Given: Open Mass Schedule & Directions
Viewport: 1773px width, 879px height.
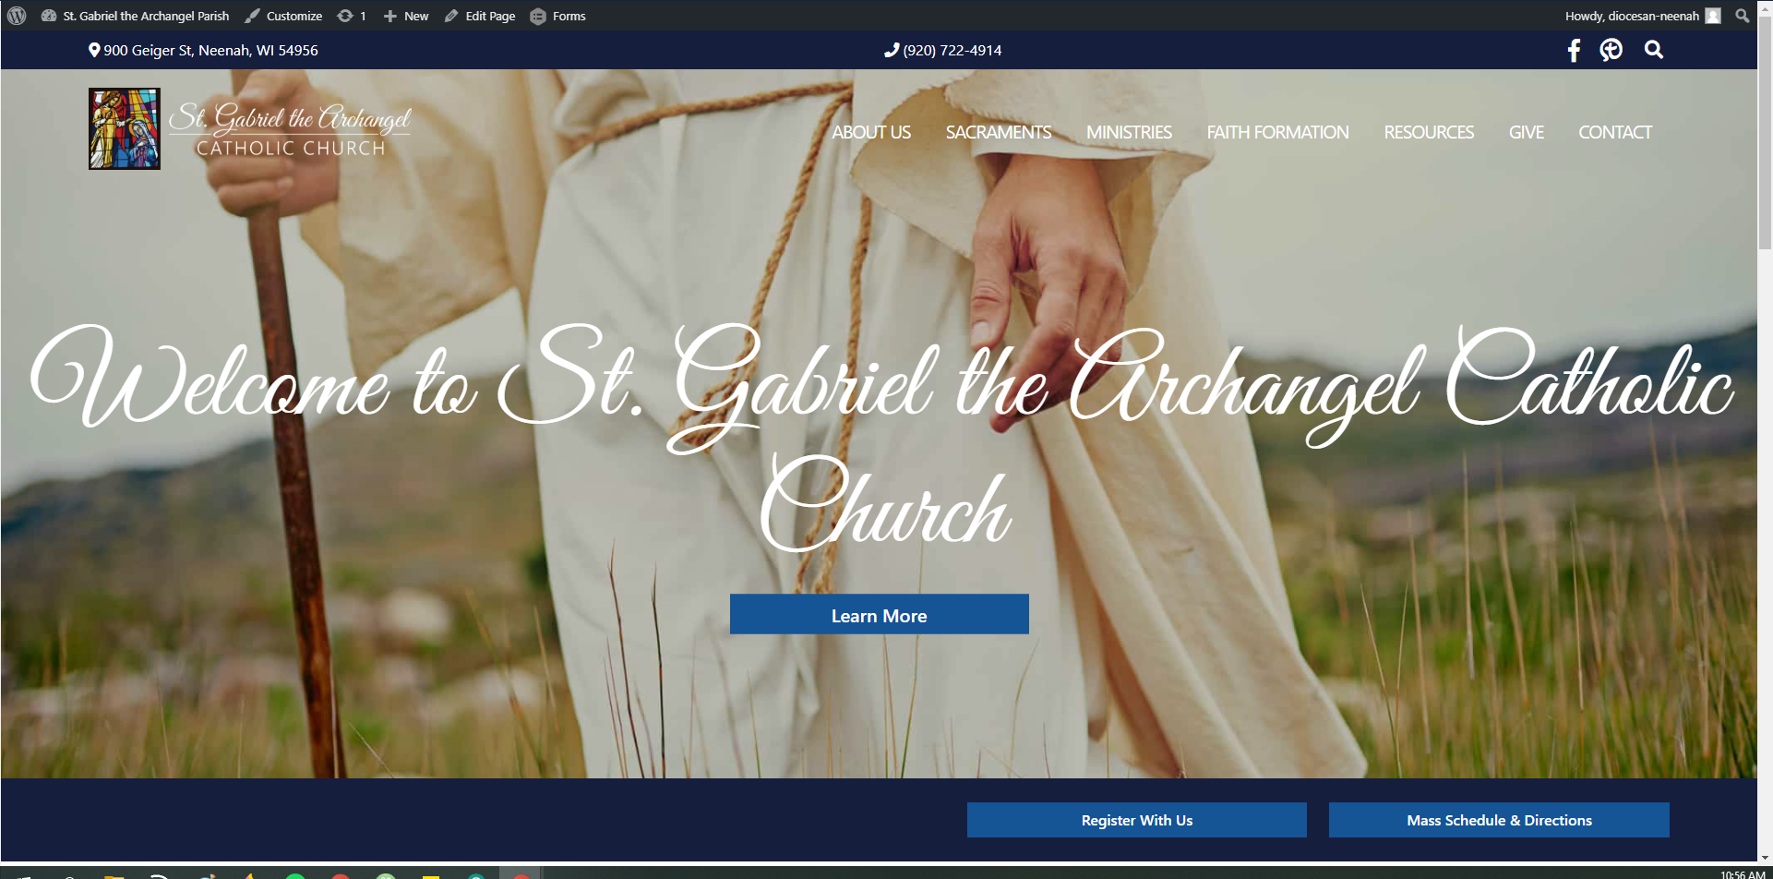Looking at the screenshot, I should coord(1498,820).
